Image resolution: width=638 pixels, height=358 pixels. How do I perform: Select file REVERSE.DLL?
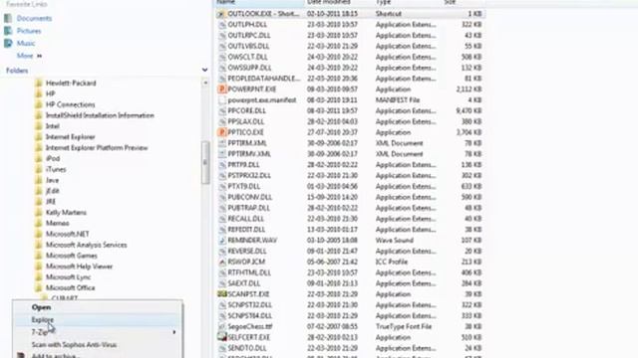point(247,252)
